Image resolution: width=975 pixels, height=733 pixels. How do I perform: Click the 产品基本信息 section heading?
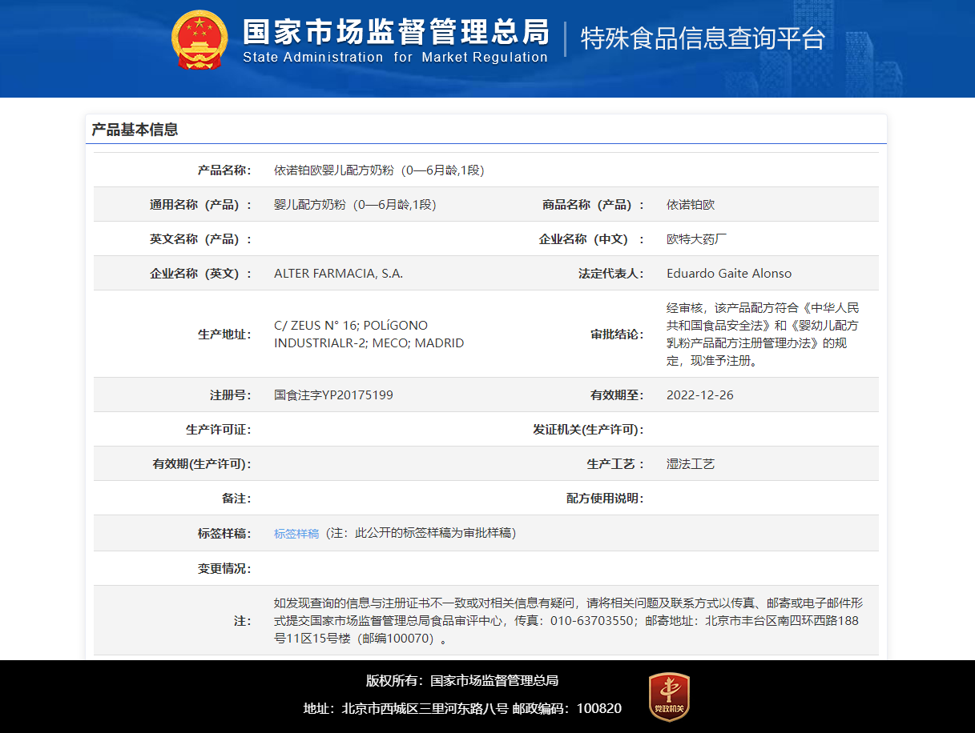pyautogui.click(x=135, y=130)
